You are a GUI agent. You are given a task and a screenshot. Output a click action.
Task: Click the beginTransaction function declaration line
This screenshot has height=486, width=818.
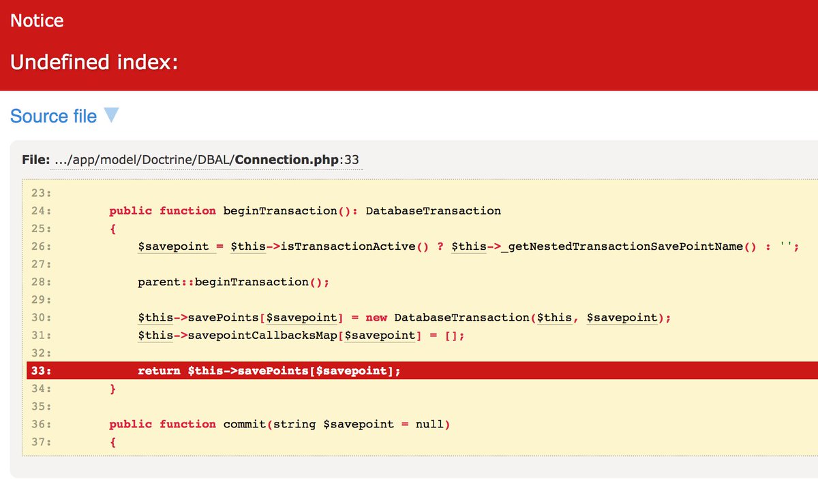(x=305, y=211)
